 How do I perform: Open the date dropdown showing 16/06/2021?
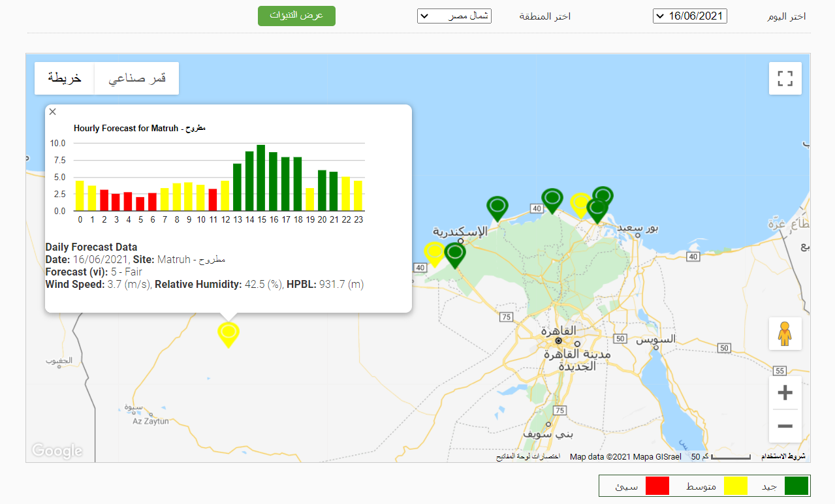689,16
